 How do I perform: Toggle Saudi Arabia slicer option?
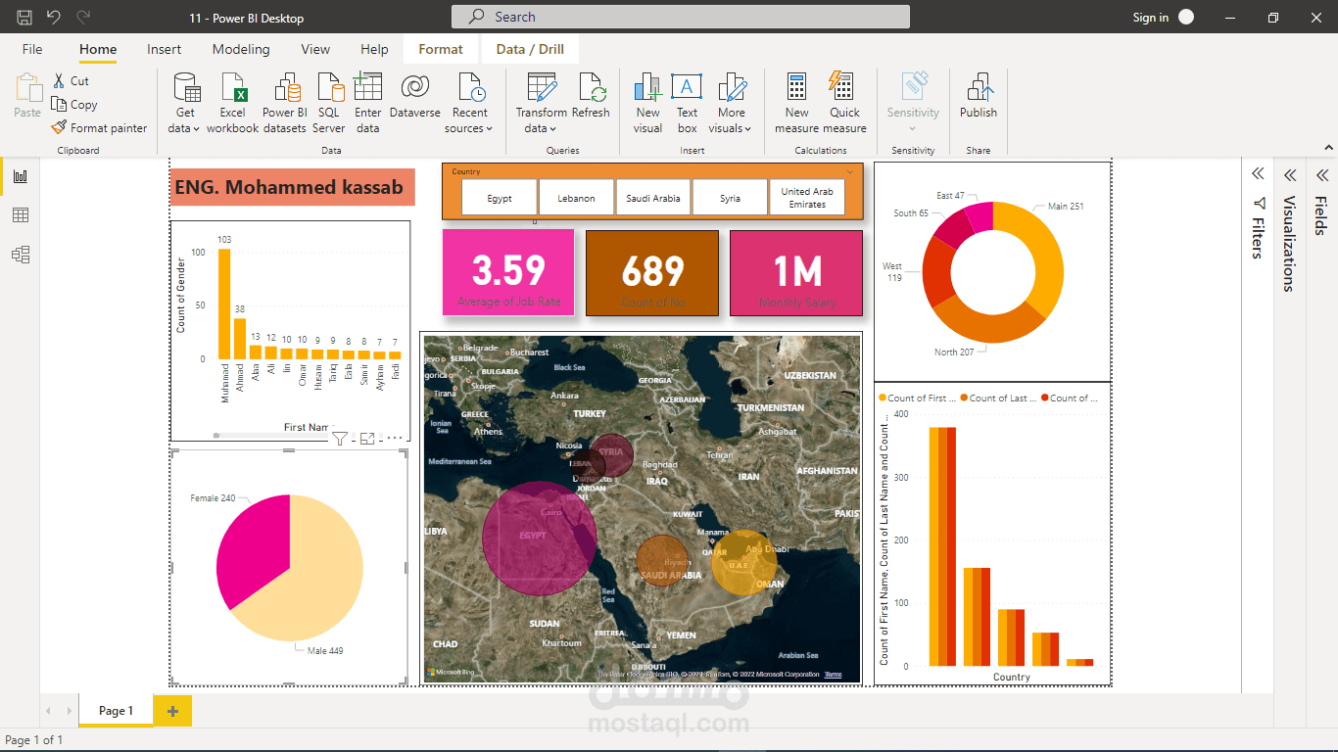652,198
